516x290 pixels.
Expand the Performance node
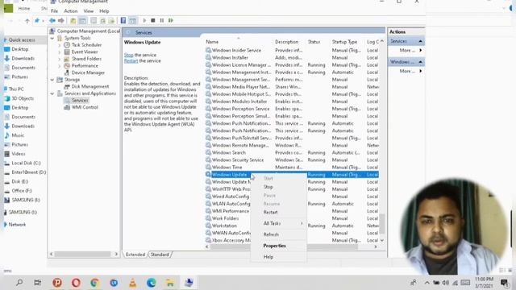click(x=60, y=65)
